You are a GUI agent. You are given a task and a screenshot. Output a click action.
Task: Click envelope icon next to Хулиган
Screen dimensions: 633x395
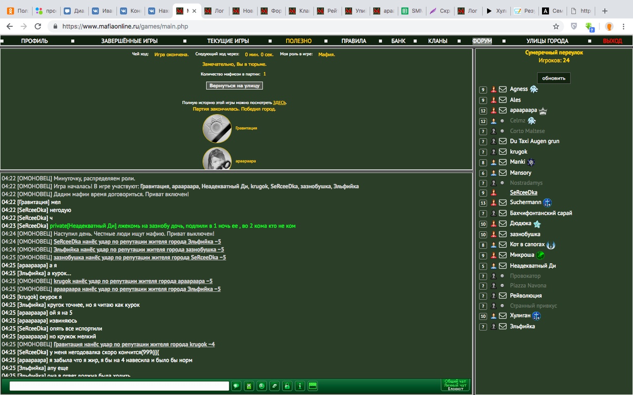pyautogui.click(x=502, y=316)
